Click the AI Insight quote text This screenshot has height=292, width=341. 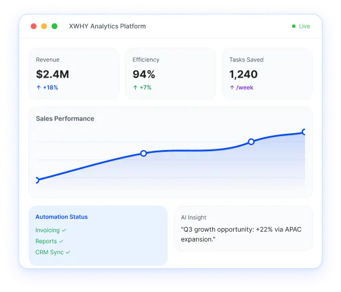tap(241, 235)
